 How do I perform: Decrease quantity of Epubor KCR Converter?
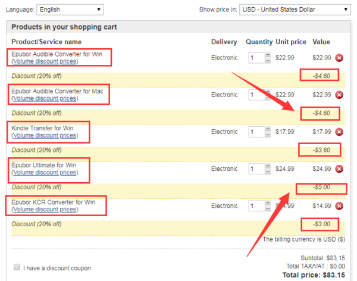click(268, 209)
